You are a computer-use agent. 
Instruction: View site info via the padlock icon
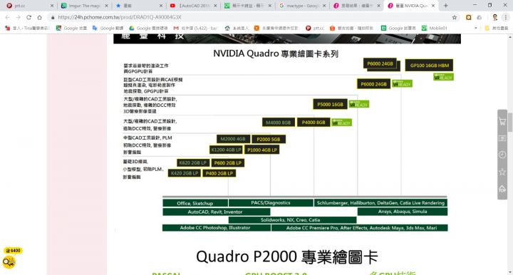(53, 17)
